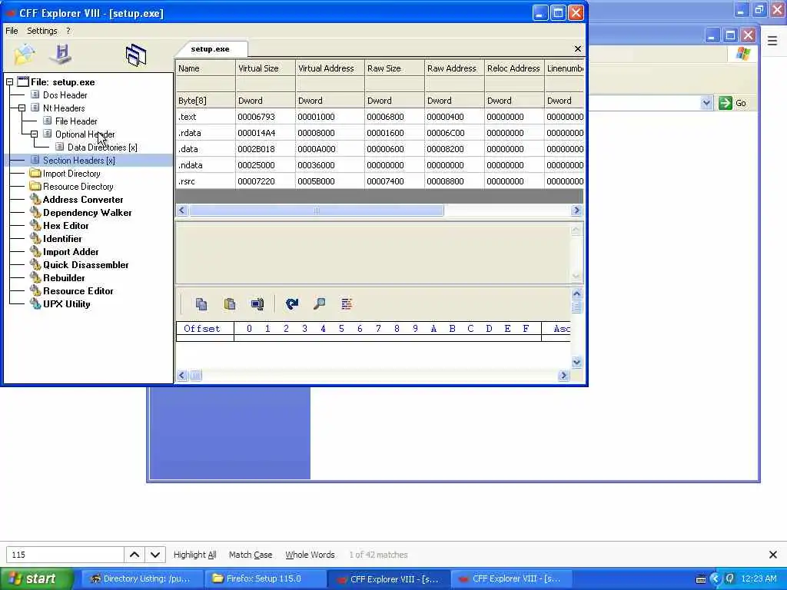Open the File menu
The image size is (787, 590).
click(12, 31)
